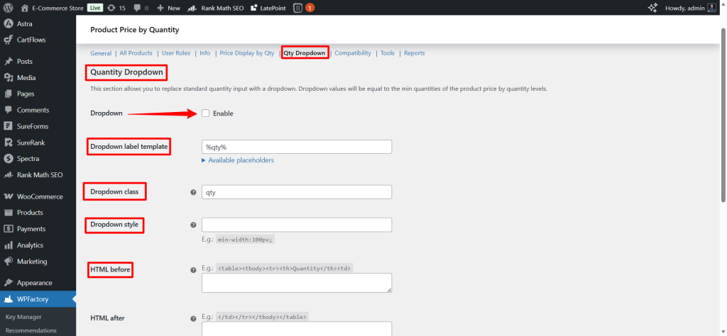Open the updates icon showing 15

click(117, 8)
